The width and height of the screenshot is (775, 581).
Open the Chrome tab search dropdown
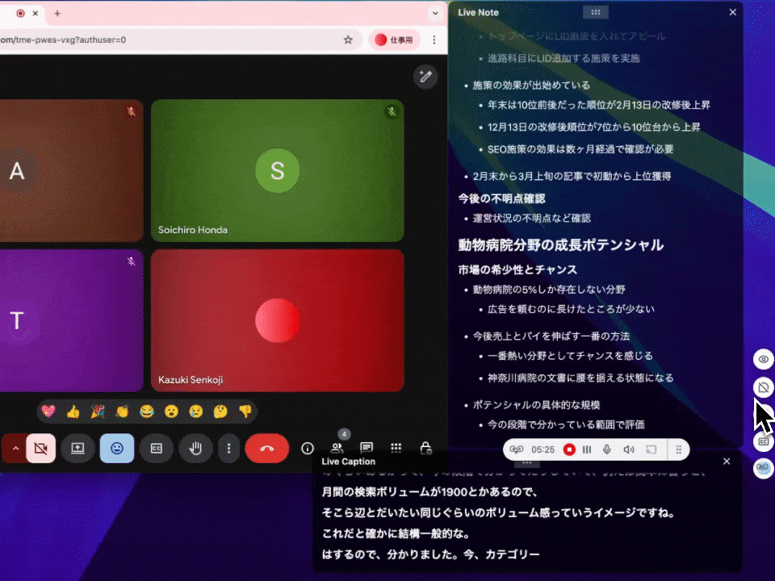coord(436,13)
